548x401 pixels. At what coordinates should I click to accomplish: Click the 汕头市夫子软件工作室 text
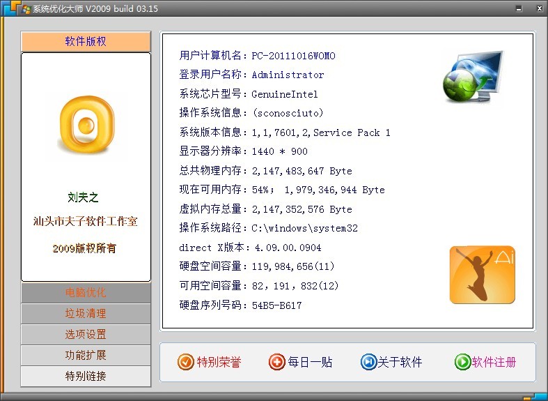tap(86, 222)
